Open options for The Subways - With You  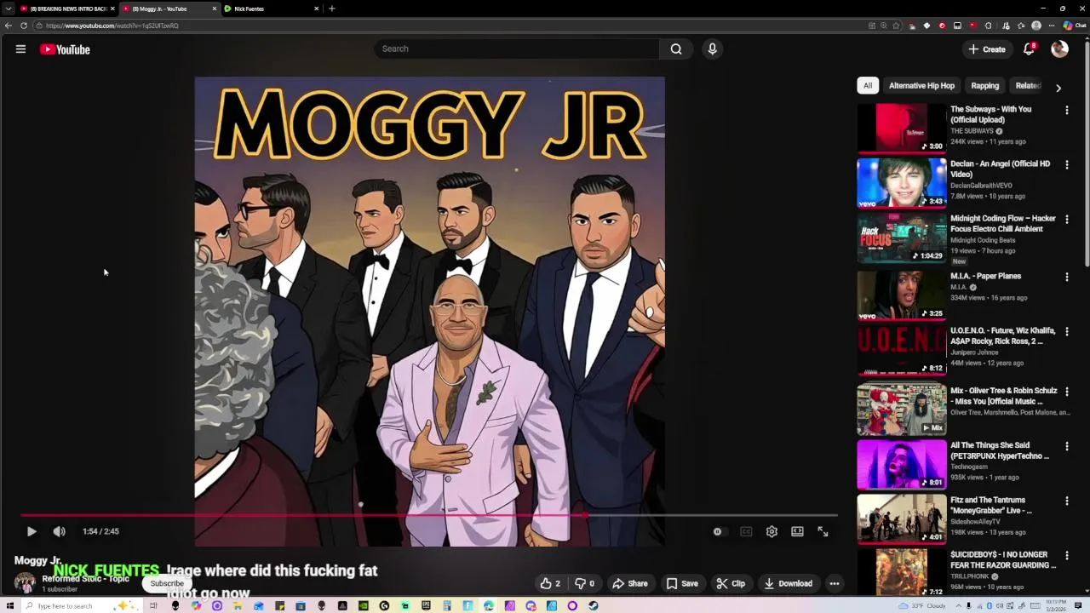click(1067, 110)
